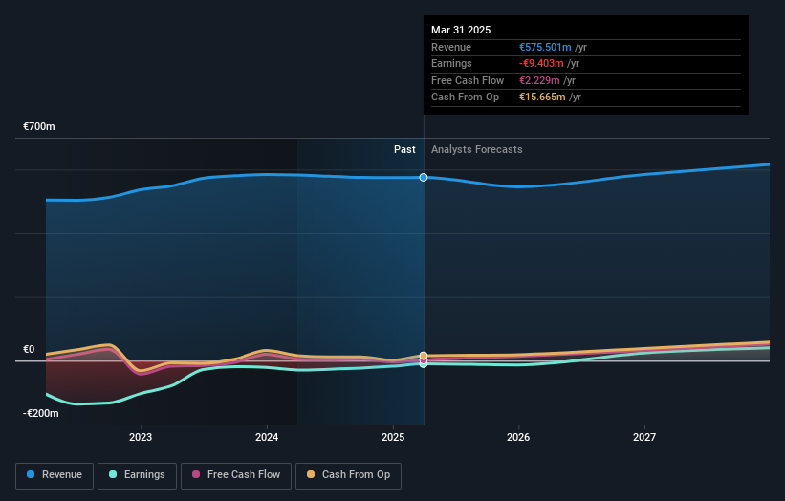Click the Analysts Forecasts label
The image size is (785, 501).
pos(476,150)
